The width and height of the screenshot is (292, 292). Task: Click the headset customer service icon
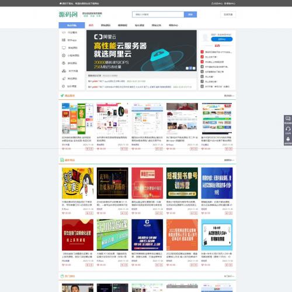pyautogui.click(x=288, y=128)
